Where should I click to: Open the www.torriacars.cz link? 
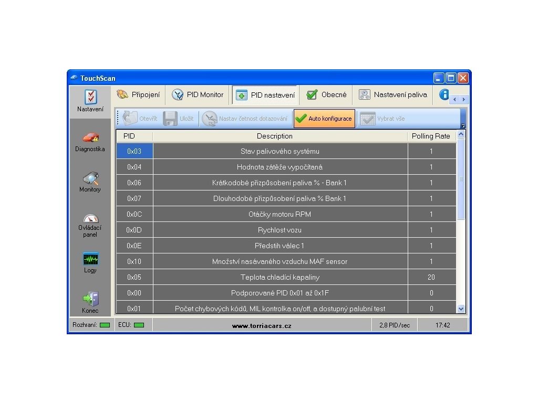[262, 325]
